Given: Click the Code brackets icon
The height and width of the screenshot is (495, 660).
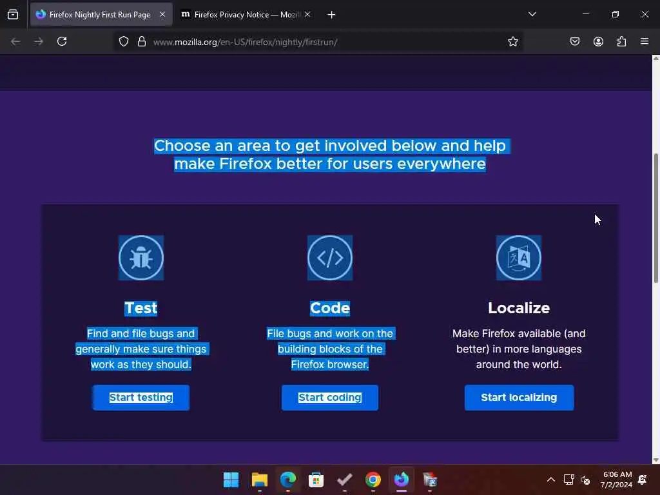Looking at the screenshot, I should pyautogui.click(x=330, y=258).
